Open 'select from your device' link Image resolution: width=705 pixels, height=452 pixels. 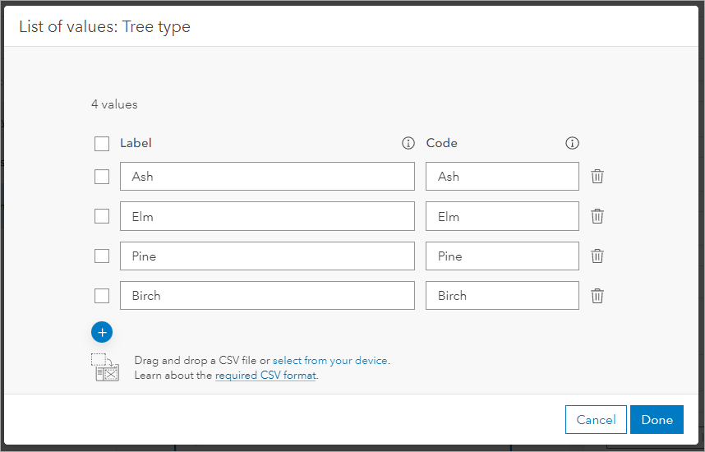(x=330, y=361)
